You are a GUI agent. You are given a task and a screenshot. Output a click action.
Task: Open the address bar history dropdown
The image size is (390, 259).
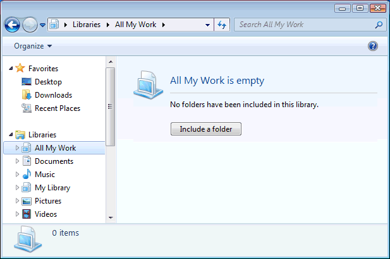point(207,25)
